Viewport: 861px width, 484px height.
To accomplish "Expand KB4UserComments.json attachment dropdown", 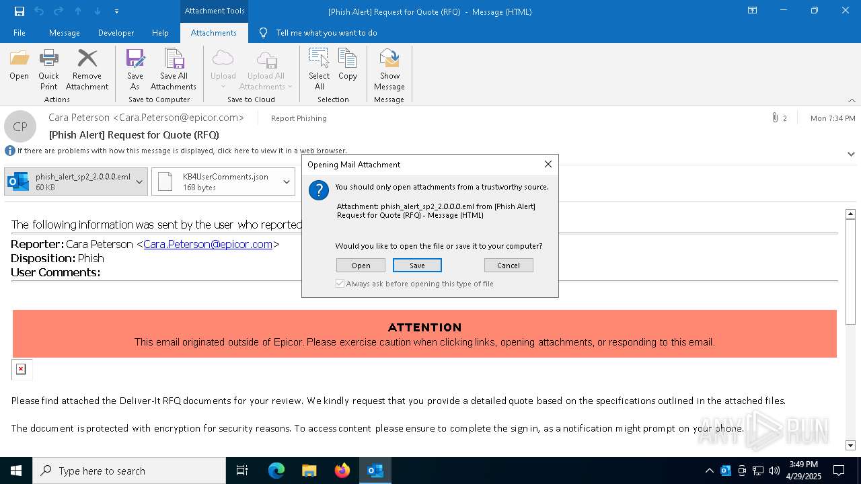I will coord(287,182).
